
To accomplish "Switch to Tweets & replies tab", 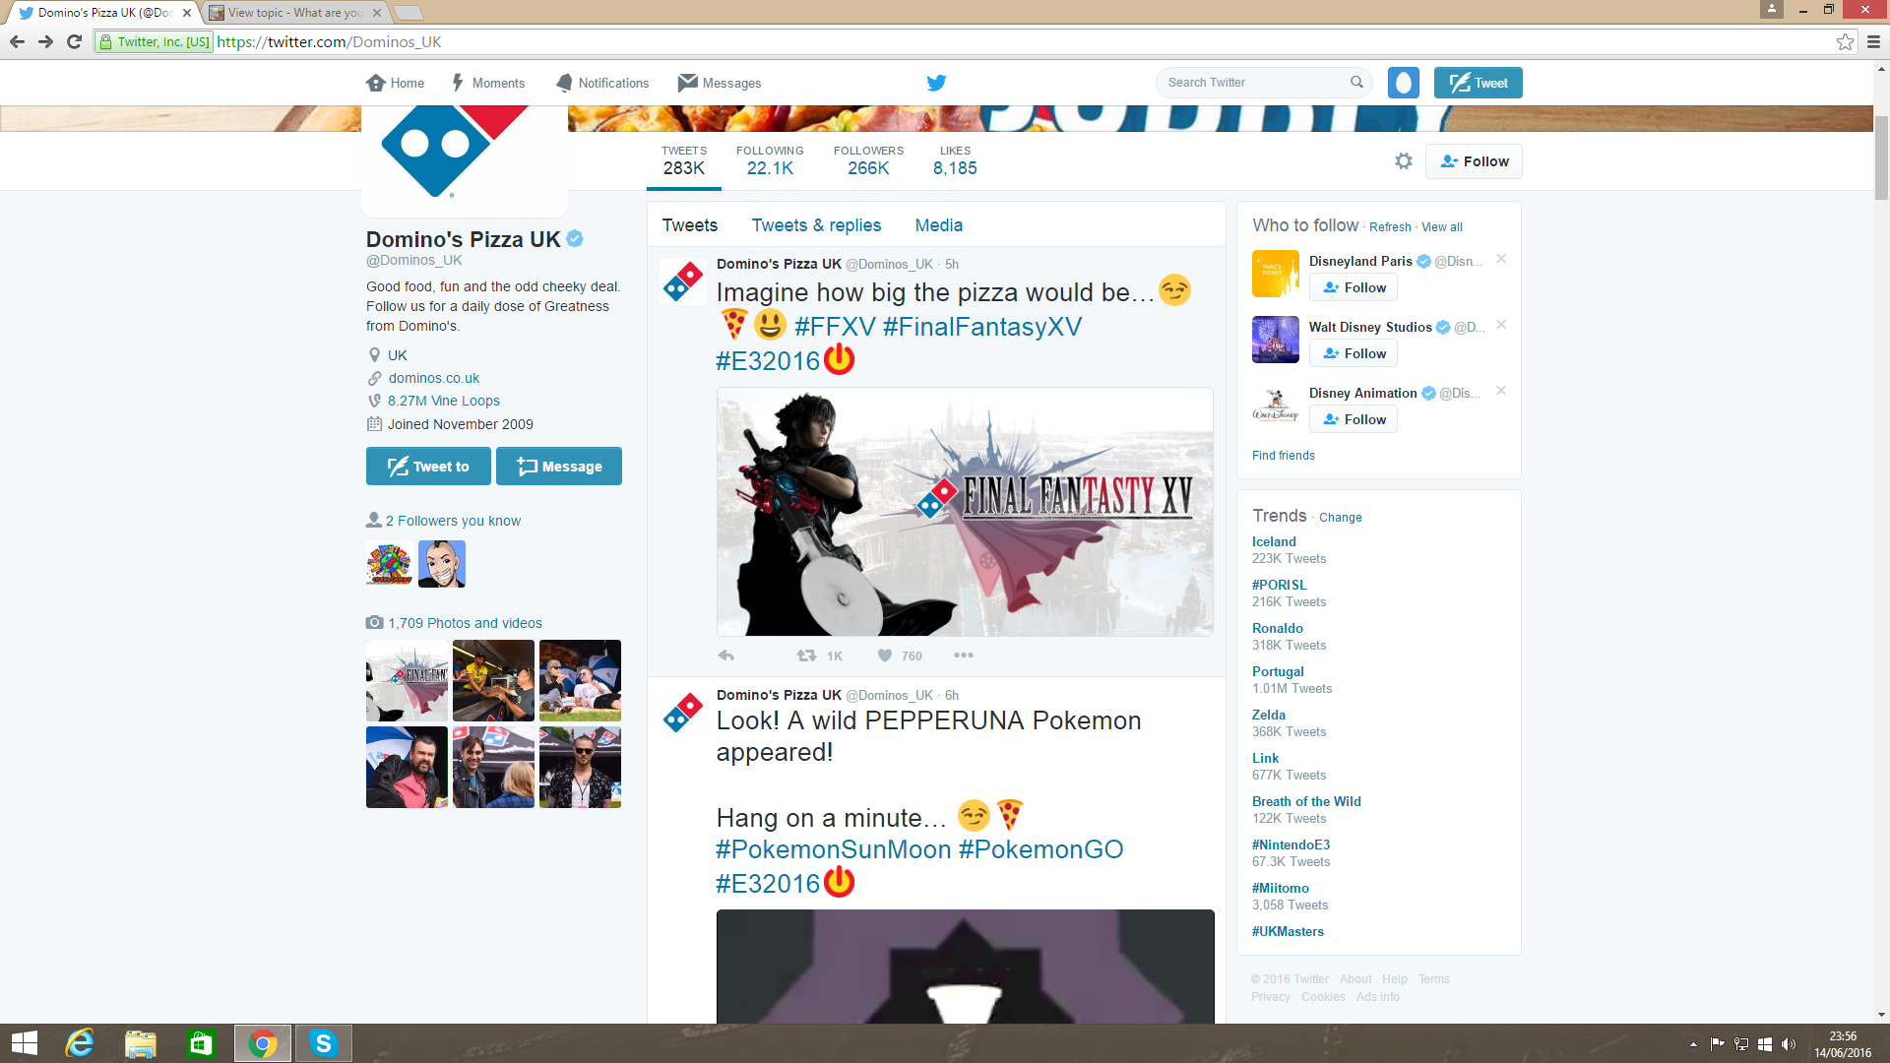I will click(x=816, y=225).
